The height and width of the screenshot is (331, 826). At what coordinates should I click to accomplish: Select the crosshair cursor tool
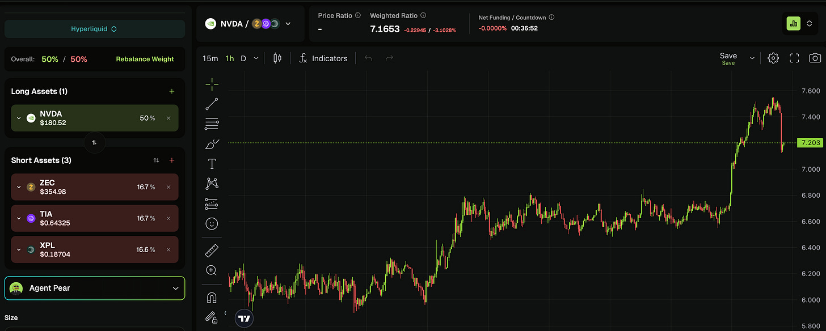click(212, 84)
